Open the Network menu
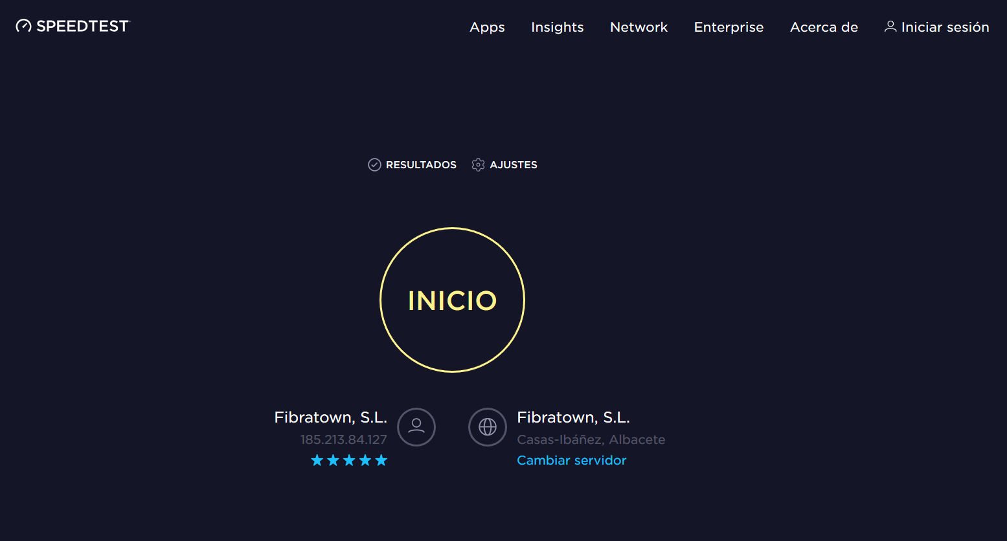Screen dimensions: 1007x541 pos(639,27)
